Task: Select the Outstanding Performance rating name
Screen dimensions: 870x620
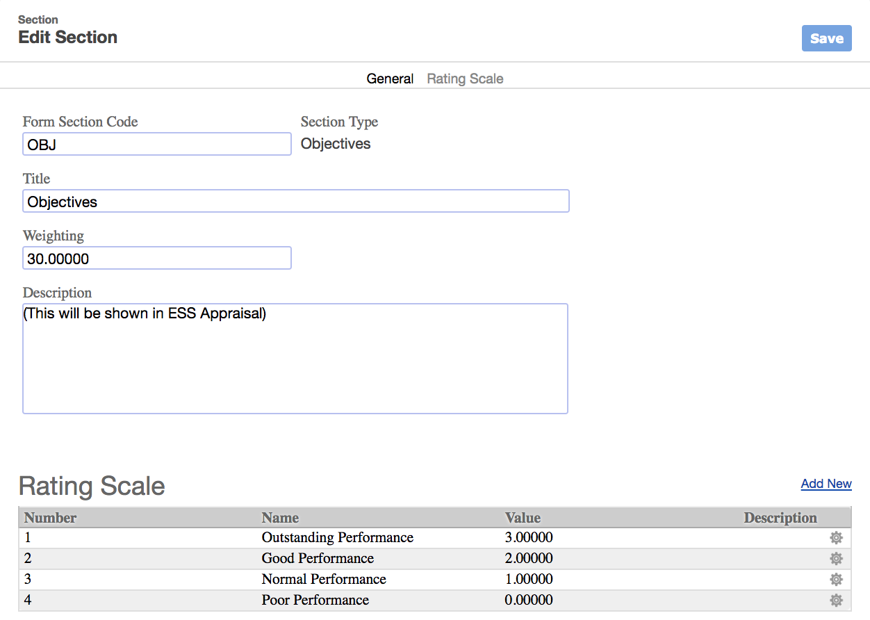Action: (x=338, y=537)
